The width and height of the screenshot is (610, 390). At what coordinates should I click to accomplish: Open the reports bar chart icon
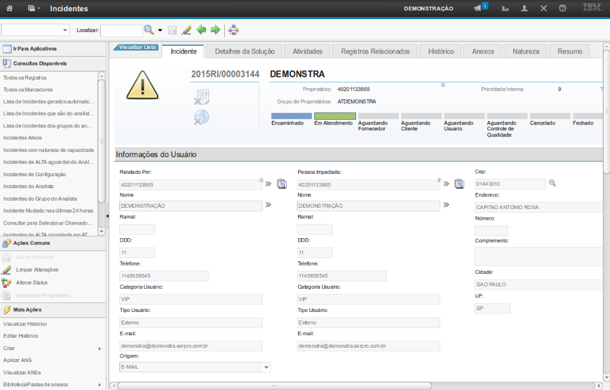pos(505,9)
